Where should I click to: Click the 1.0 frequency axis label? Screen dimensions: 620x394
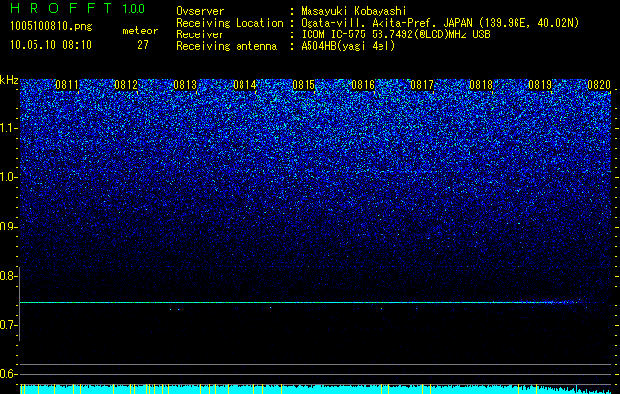pyautogui.click(x=9, y=177)
